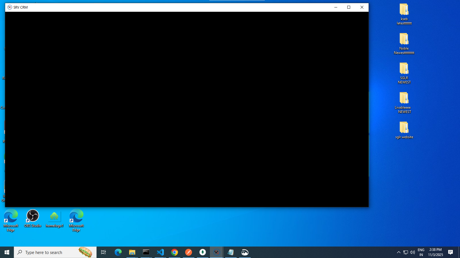Select the 'Noble Newestttttttttt' folder
Viewport: 460px width, 258px height.
(x=404, y=44)
